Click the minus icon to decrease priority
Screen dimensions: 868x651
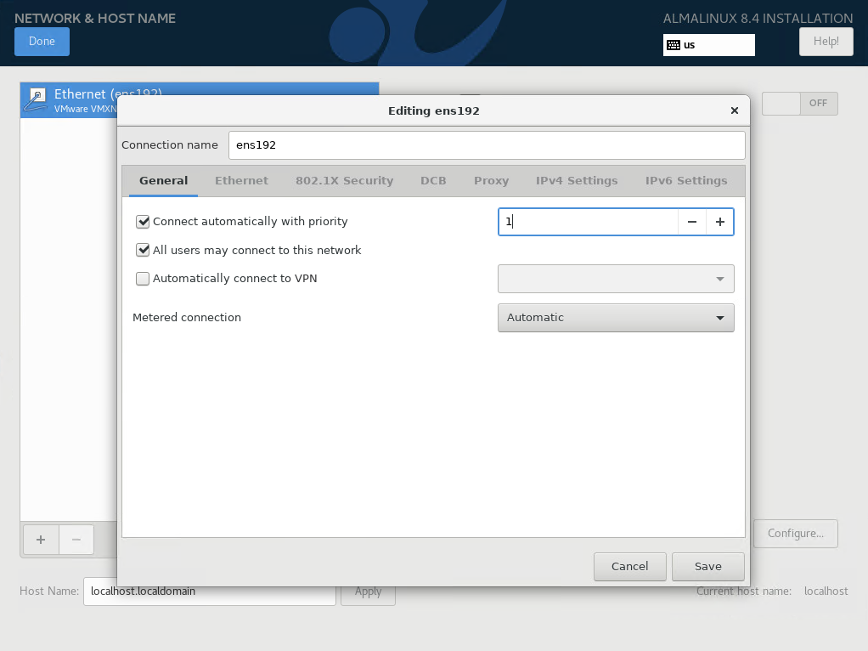(692, 222)
